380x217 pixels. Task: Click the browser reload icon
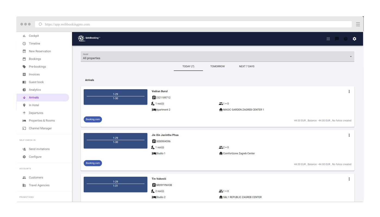[40, 24]
